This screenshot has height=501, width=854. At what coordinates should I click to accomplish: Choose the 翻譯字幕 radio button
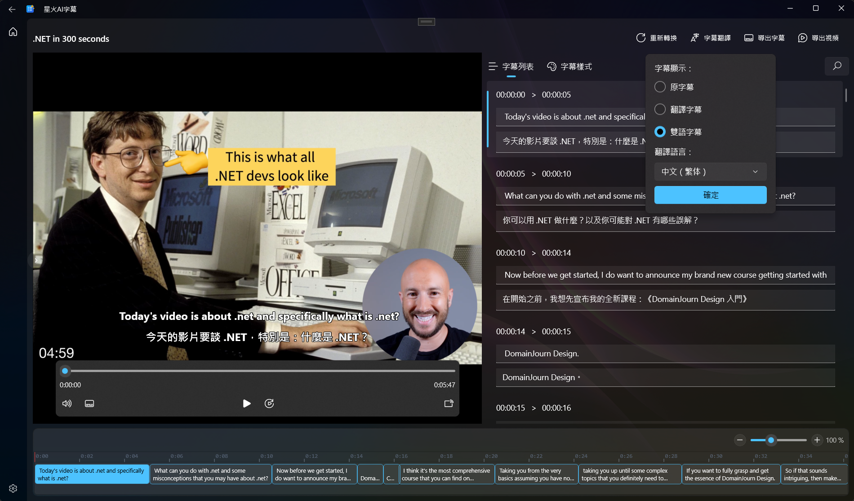tap(660, 109)
